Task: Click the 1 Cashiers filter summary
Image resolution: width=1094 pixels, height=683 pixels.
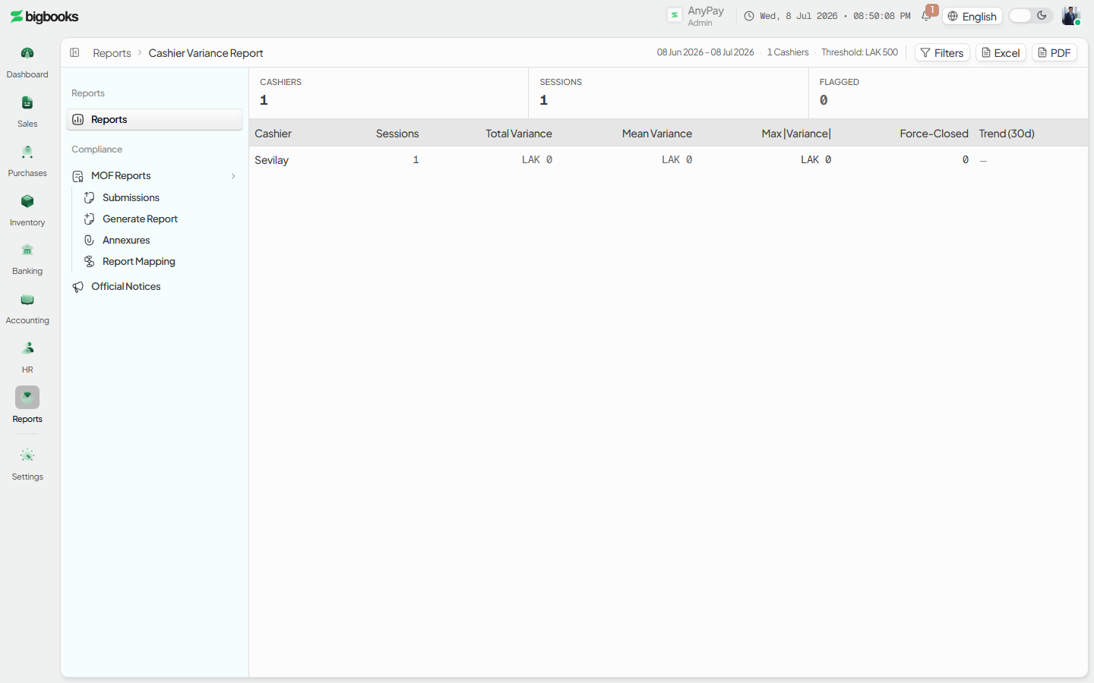Action: [788, 52]
